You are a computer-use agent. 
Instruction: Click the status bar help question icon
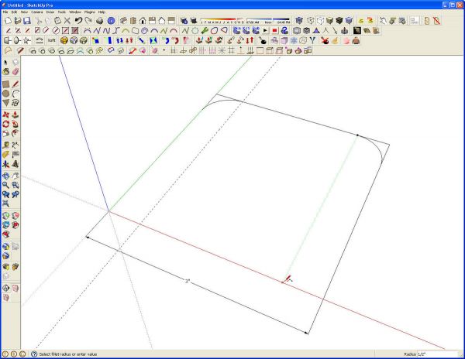pos(34,354)
